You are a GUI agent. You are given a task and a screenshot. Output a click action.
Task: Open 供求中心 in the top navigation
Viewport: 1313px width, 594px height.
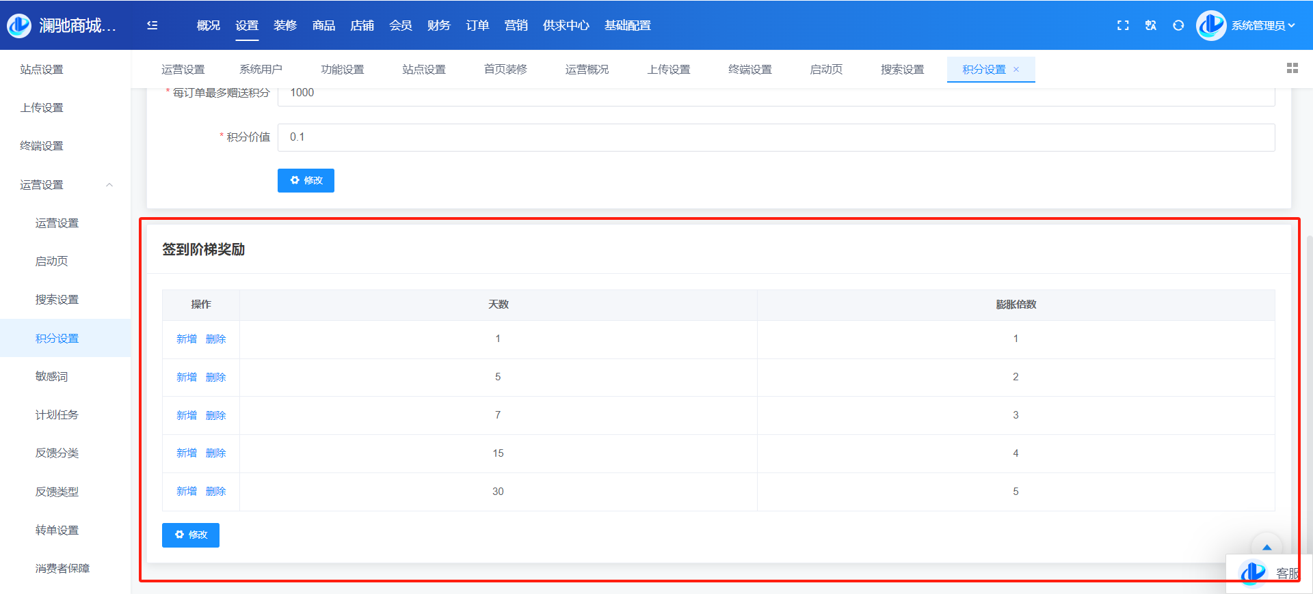click(x=566, y=25)
